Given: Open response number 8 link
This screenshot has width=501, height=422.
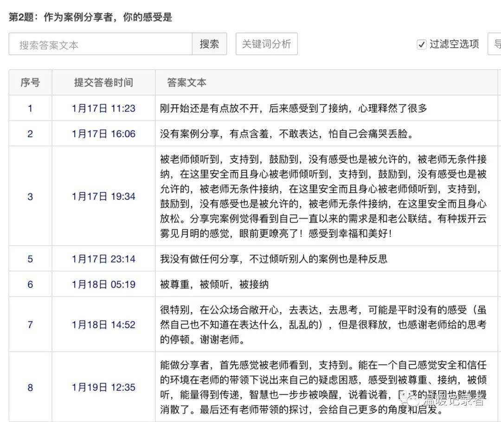Looking at the screenshot, I should (30, 388).
